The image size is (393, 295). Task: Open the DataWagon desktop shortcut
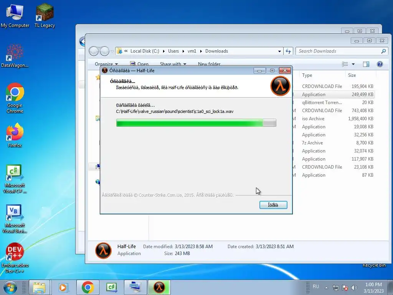click(x=15, y=56)
